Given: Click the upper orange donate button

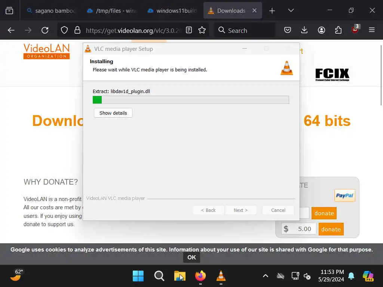Looking at the screenshot, I should [x=324, y=213].
